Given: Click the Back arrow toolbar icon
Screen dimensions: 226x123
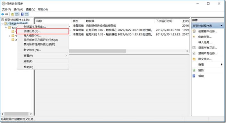Looking at the screenshot, I should point(3,14).
